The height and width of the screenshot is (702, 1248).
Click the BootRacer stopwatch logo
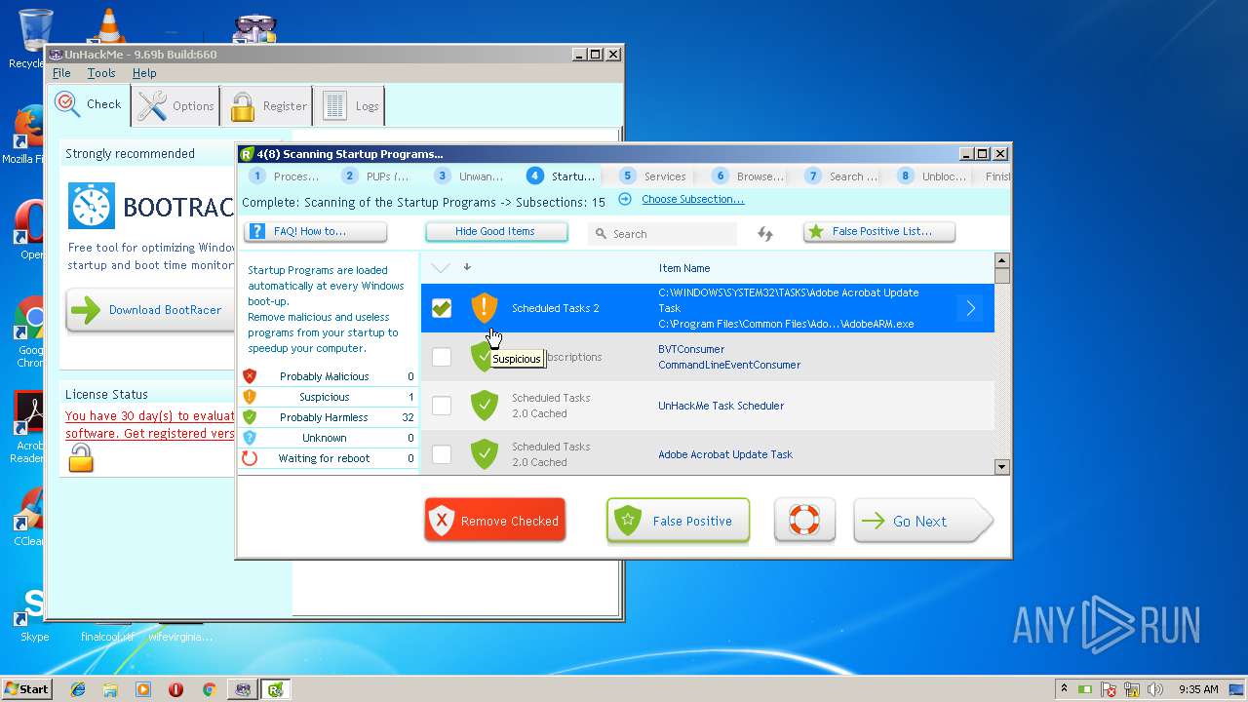point(92,206)
